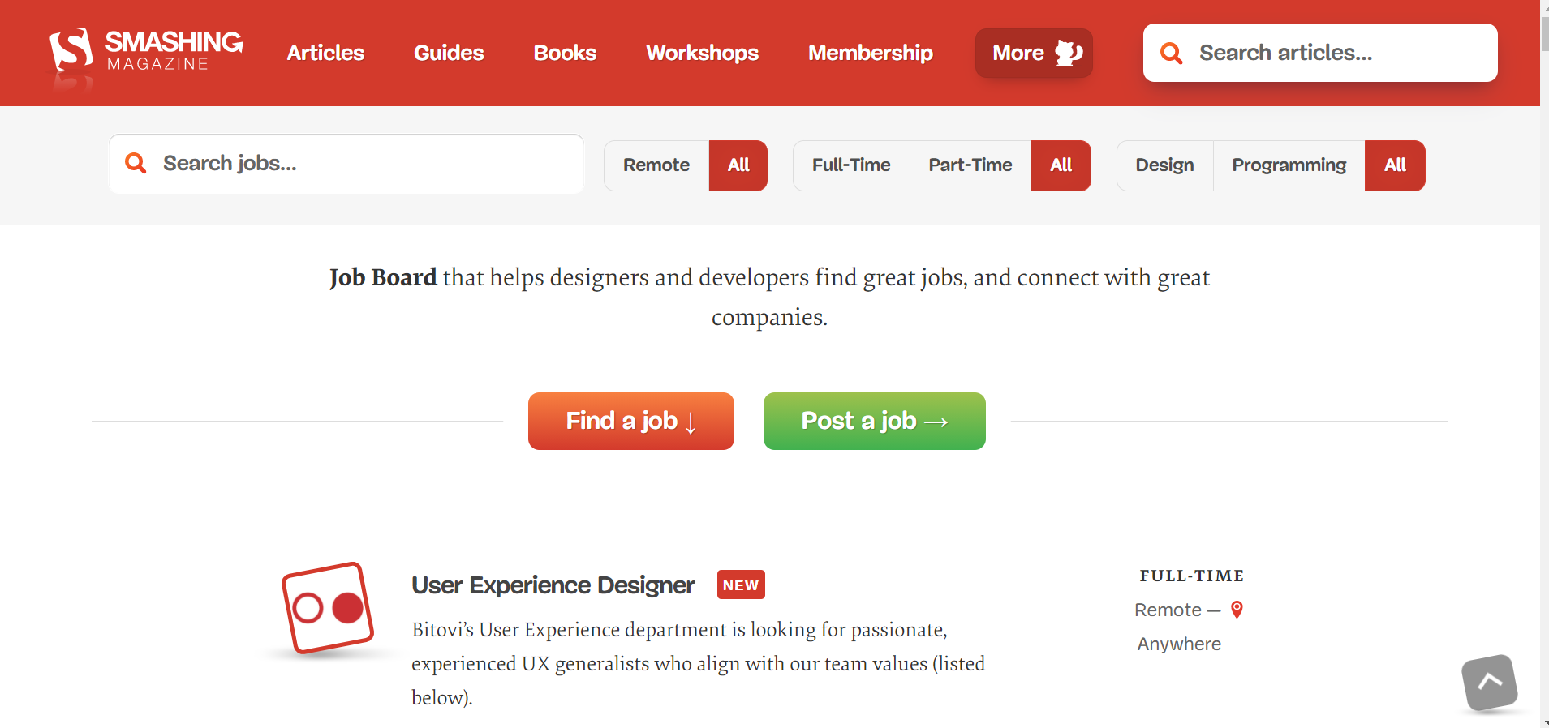
Task: Open the Articles menu item
Action: tap(325, 53)
